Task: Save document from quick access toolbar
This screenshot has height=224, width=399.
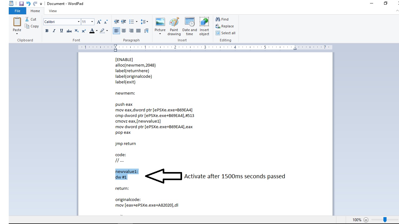Action: pyautogui.click(x=22, y=4)
